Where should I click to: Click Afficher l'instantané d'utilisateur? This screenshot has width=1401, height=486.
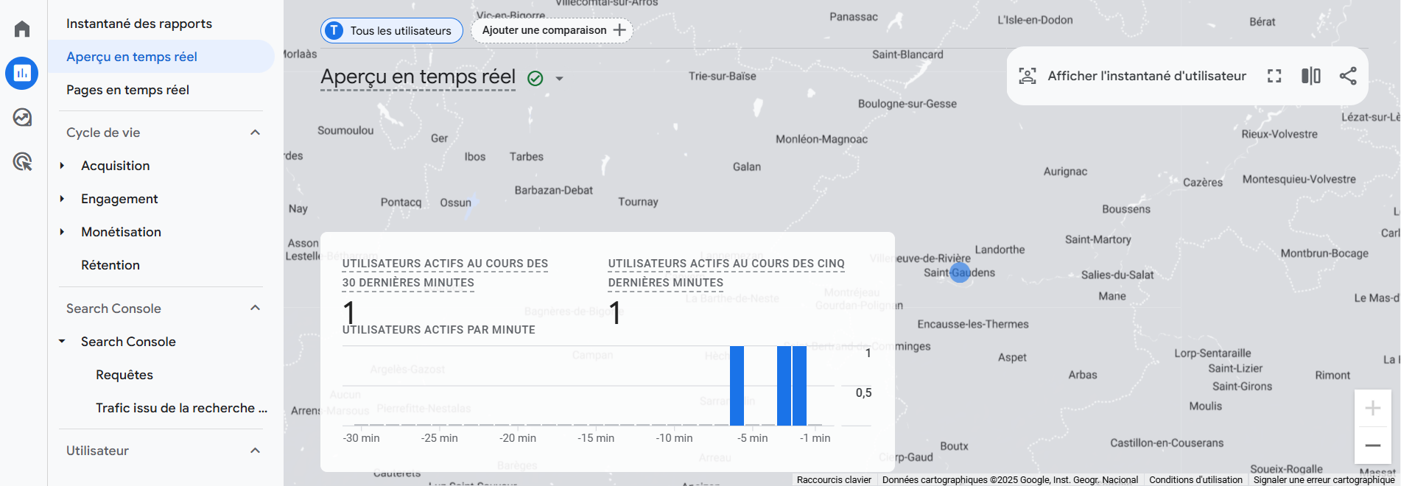[x=1133, y=76]
